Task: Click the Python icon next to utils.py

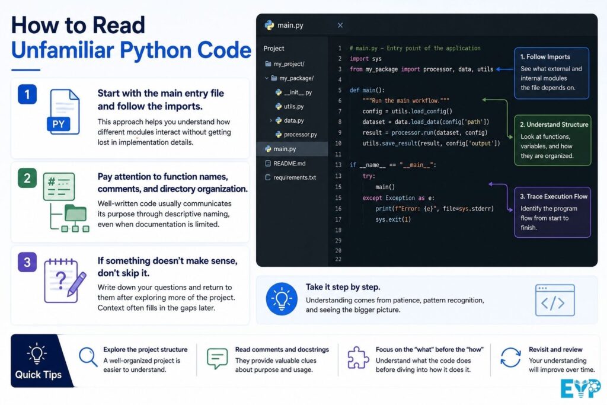Action: 279,106
